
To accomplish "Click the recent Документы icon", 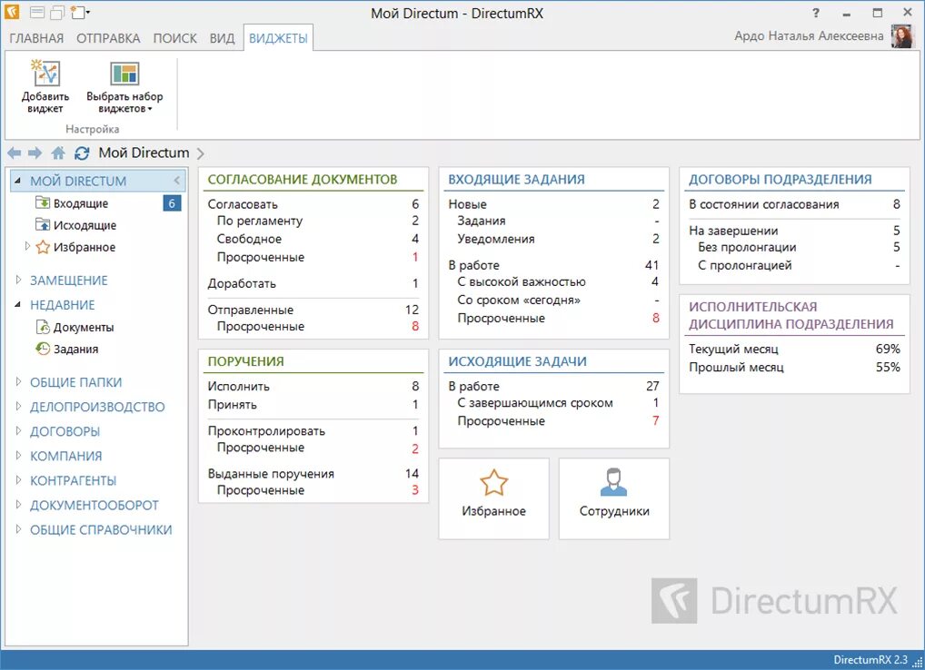I will (43, 327).
